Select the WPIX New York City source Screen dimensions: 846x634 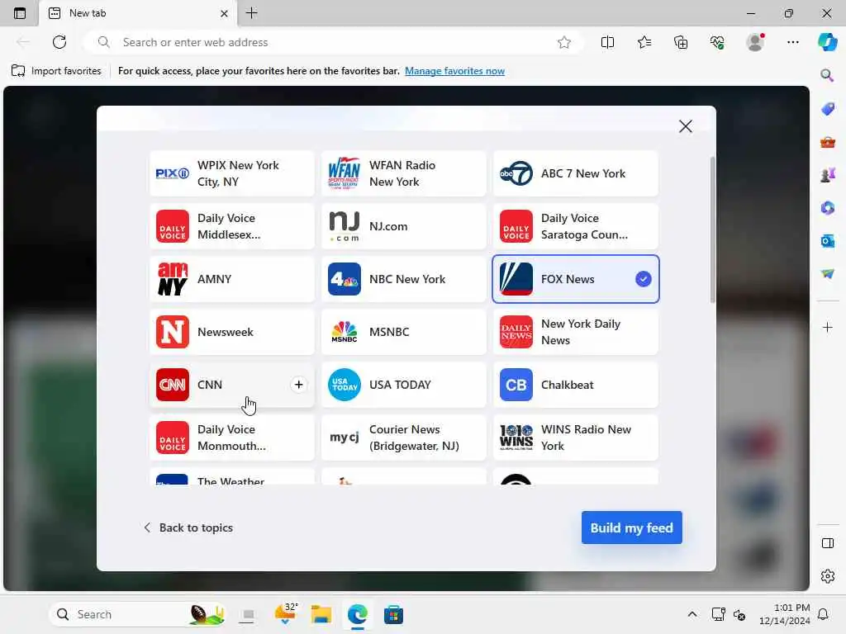(232, 173)
